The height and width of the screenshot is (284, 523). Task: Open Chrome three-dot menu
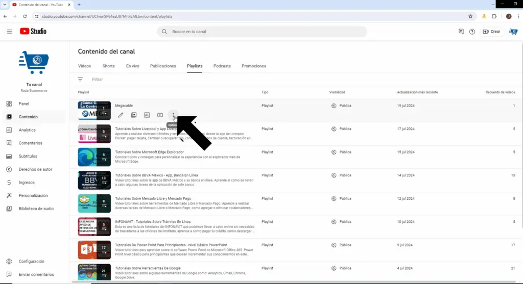click(518, 16)
